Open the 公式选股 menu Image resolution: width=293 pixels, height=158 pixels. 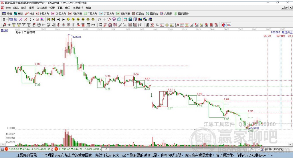(42, 8)
